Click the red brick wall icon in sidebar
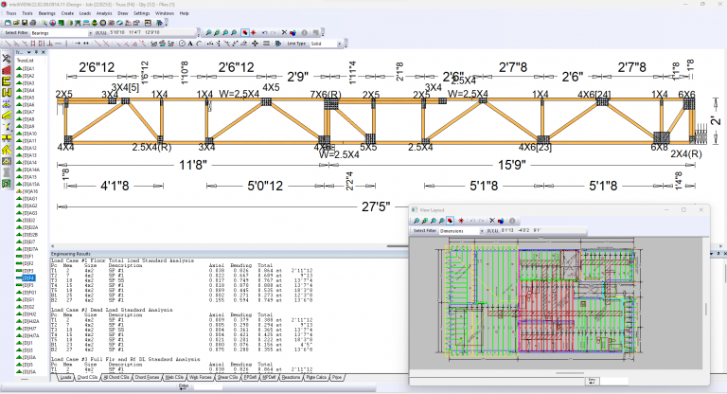Screen dimensions: 727x394 click(7, 70)
